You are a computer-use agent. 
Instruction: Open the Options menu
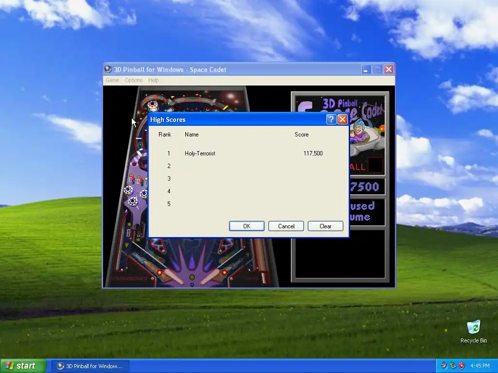pyautogui.click(x=133, y=80)
